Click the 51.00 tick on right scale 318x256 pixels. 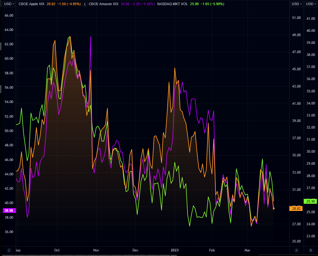pyautogui.click(x=296, y=18)
